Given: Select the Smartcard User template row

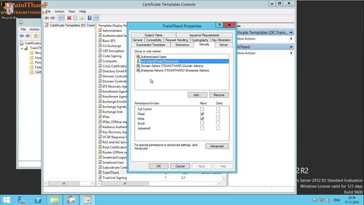Looking at the screenshot, I should (113, 162).
